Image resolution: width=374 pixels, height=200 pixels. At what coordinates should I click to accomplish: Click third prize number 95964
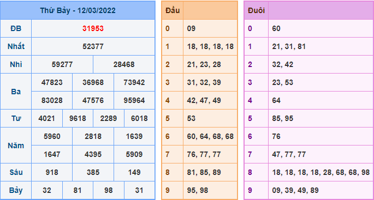click(x=134, y=100)
